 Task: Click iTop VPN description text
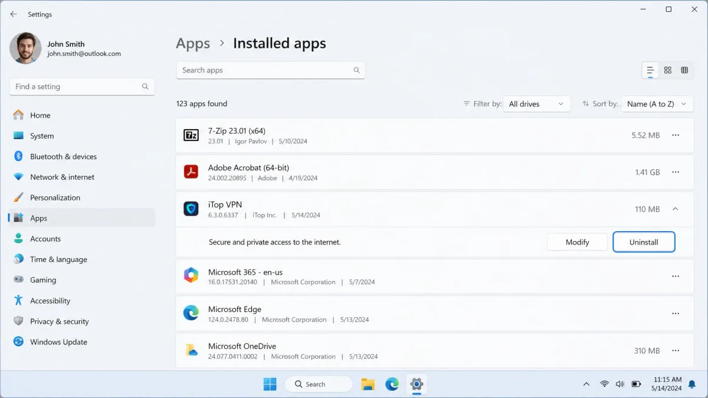point(274,242)
